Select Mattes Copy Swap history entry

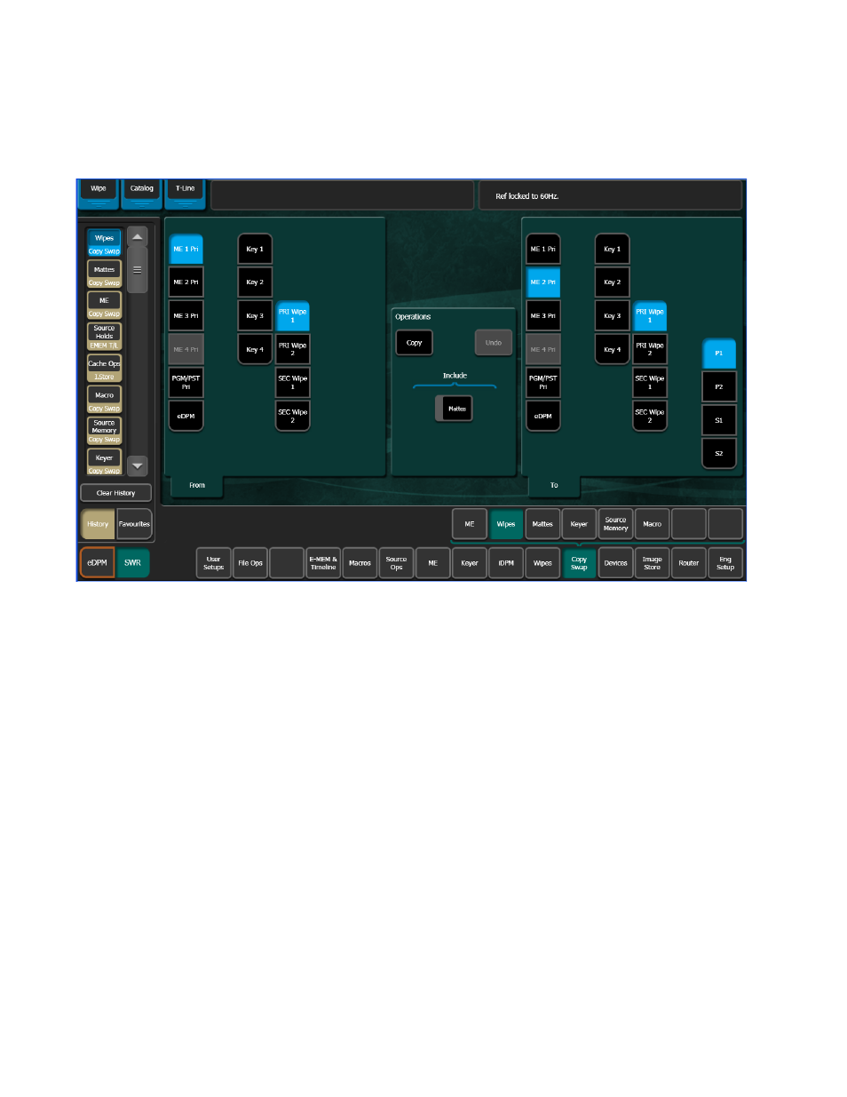104,274
